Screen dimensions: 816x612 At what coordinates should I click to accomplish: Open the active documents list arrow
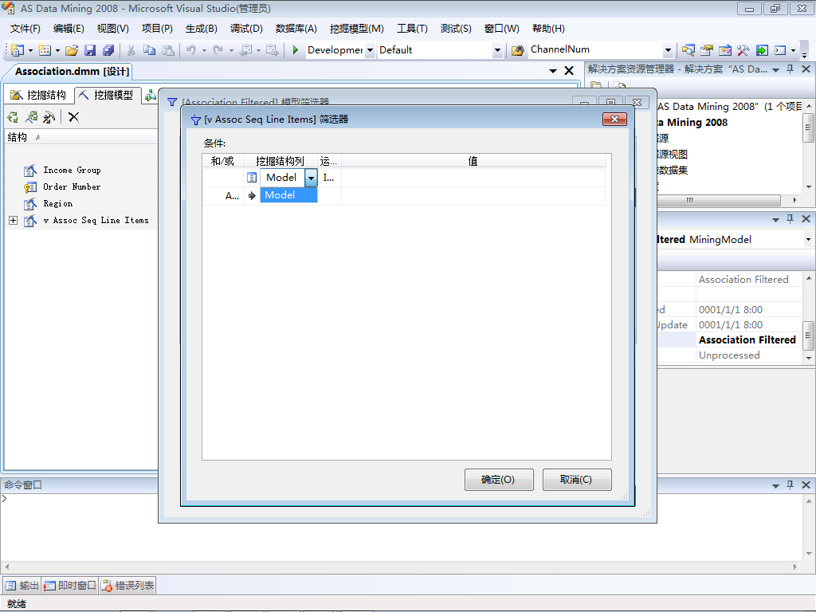[553, 71]
